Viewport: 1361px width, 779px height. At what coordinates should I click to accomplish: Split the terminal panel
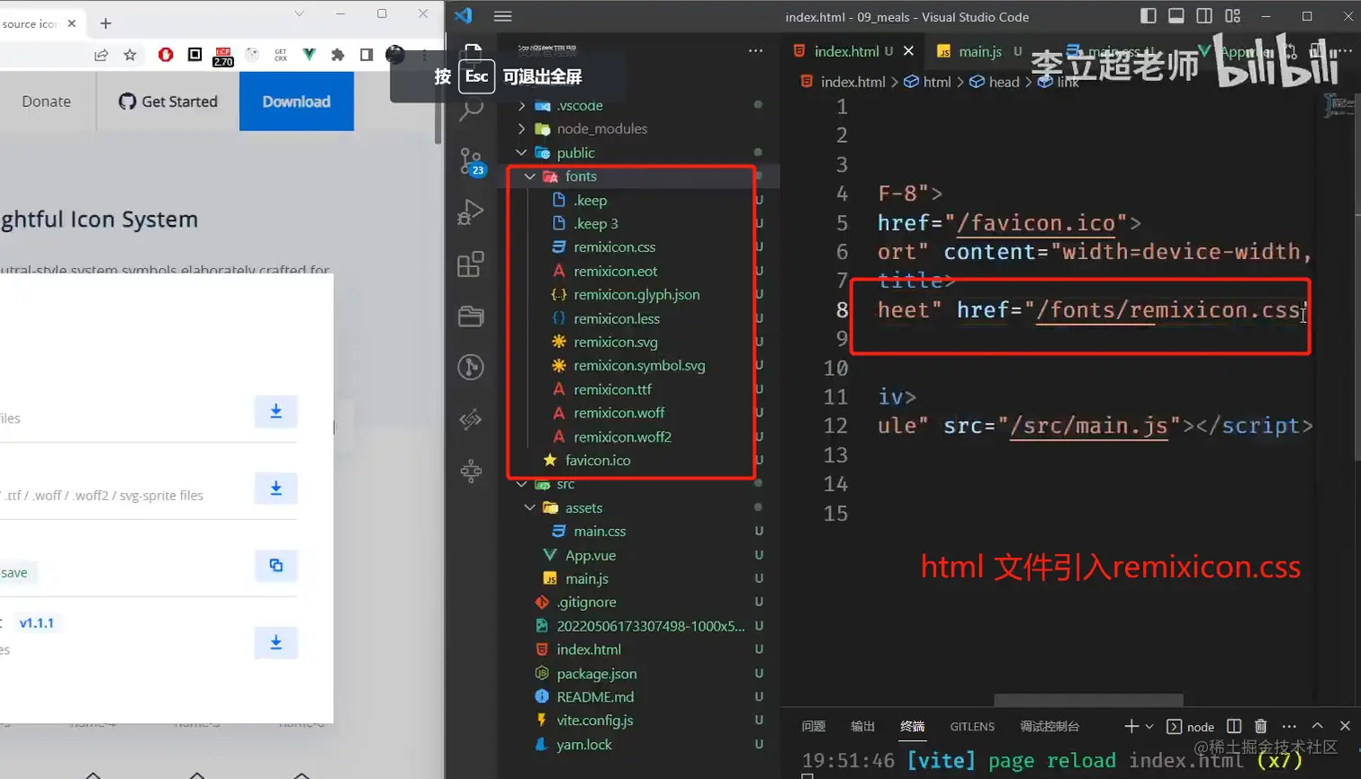click(1234, 726)
